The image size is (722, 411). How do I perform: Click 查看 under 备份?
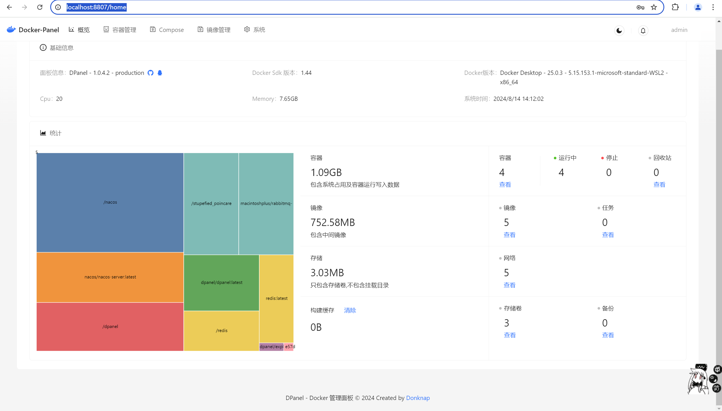point(608,335)
